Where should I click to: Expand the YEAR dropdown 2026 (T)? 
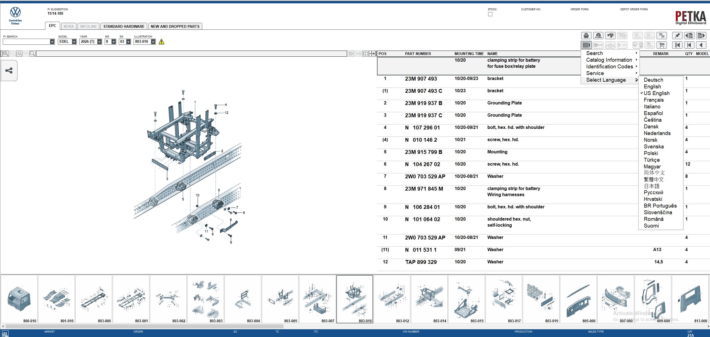99,42
